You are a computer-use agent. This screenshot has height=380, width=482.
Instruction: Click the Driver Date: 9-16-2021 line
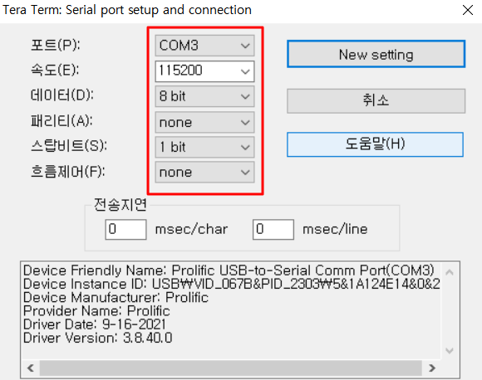click(x=95, y=324)
